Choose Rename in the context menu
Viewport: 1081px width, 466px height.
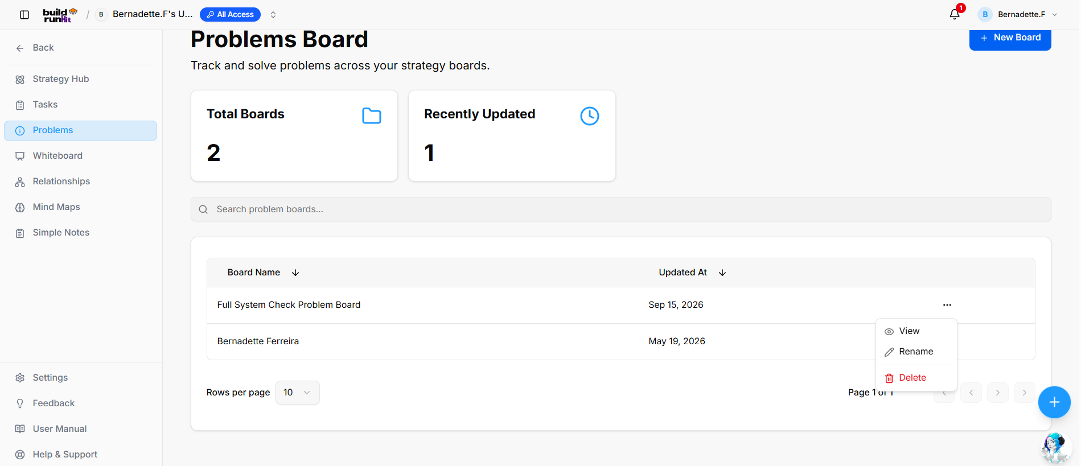click(916, 352)
